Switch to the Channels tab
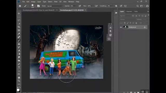166x93 pixels. pyautogui.click(x=129, y=11)
